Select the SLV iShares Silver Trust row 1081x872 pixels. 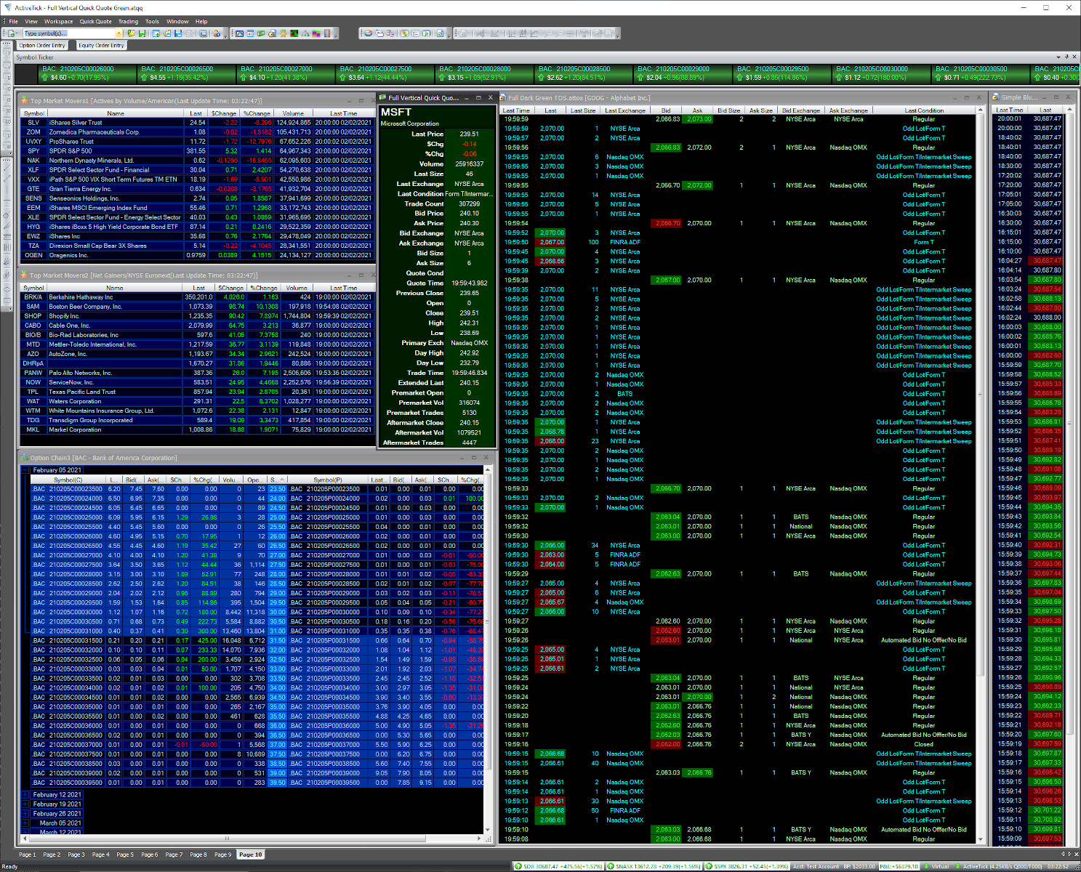(x=198, y=123)
